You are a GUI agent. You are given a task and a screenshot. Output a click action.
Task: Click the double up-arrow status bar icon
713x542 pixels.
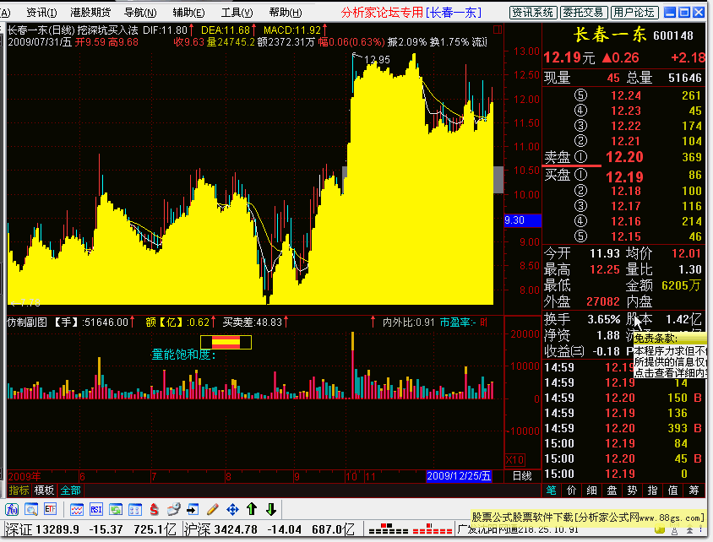[x=690, y=530]
